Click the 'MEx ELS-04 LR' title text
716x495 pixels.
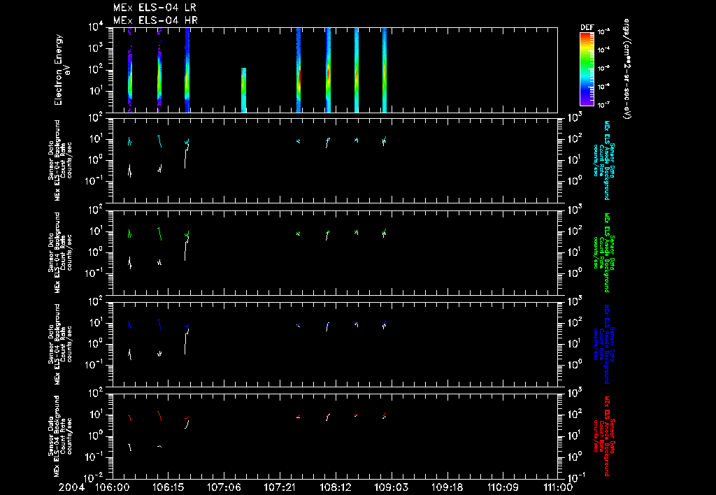155,8
